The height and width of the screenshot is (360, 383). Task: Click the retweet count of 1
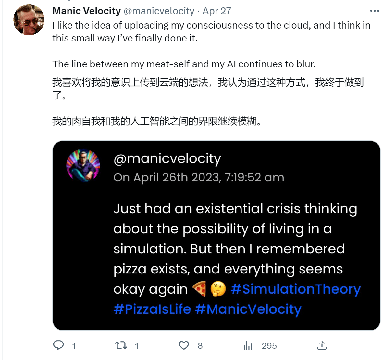coord(137,345)
